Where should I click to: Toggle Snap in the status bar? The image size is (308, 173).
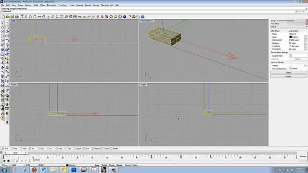97,165
